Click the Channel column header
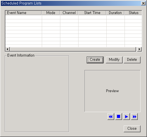This screenshot has width=147, height=137. (x=69, y=13)
